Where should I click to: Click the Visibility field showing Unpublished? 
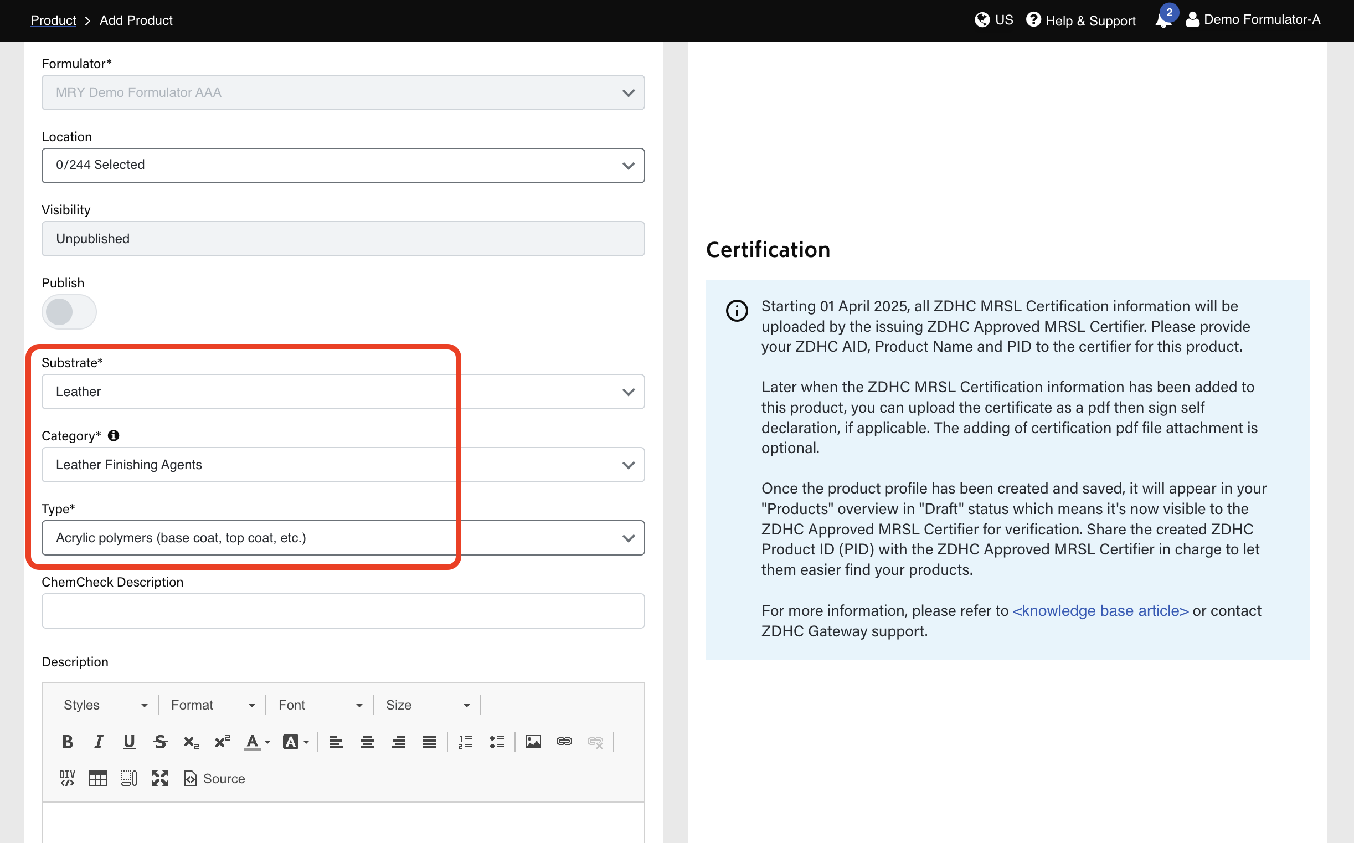[x=343, y=239]
